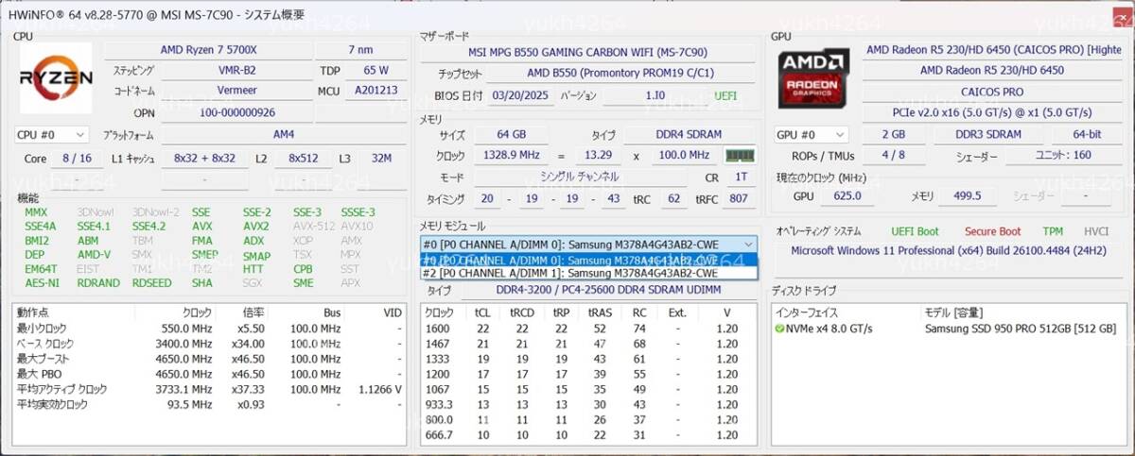Click the 1328.9 MHz memory clock field
The height and width of the screenshot is (456, 1135).
click(510, 156)
